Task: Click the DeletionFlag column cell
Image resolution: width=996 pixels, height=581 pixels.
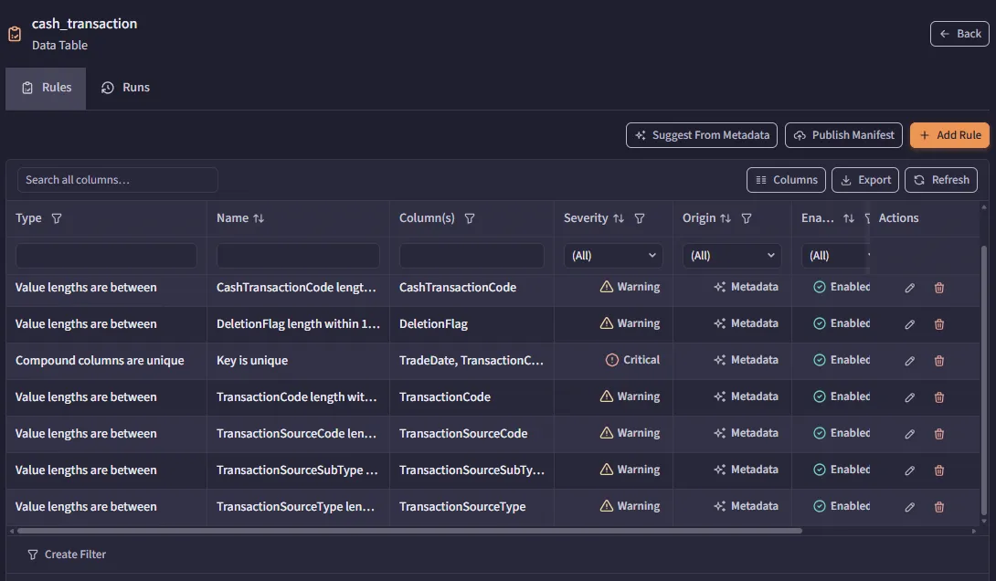Action: click(472, 323)
